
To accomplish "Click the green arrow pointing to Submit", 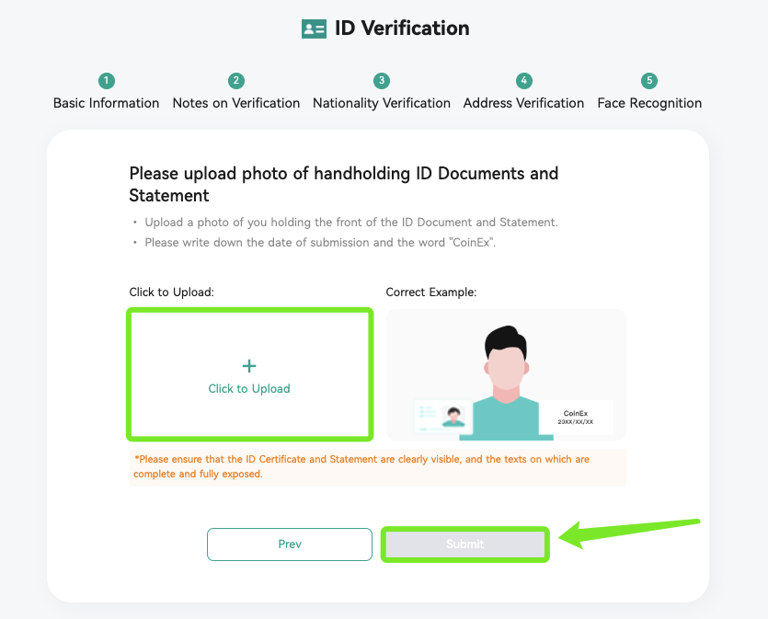I will coord(629,533).
